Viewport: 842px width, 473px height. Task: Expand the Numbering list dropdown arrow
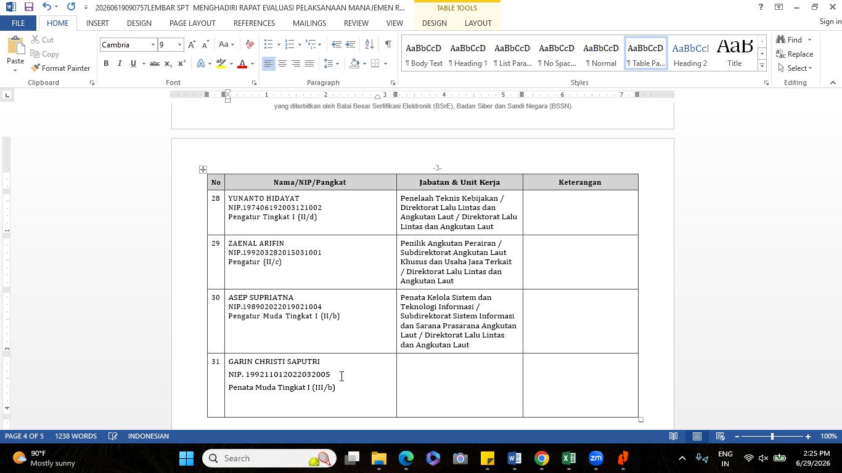300,44
